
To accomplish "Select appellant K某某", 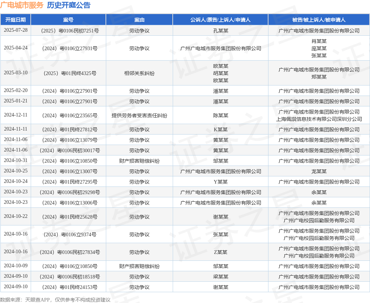I will tap(221, 129).
